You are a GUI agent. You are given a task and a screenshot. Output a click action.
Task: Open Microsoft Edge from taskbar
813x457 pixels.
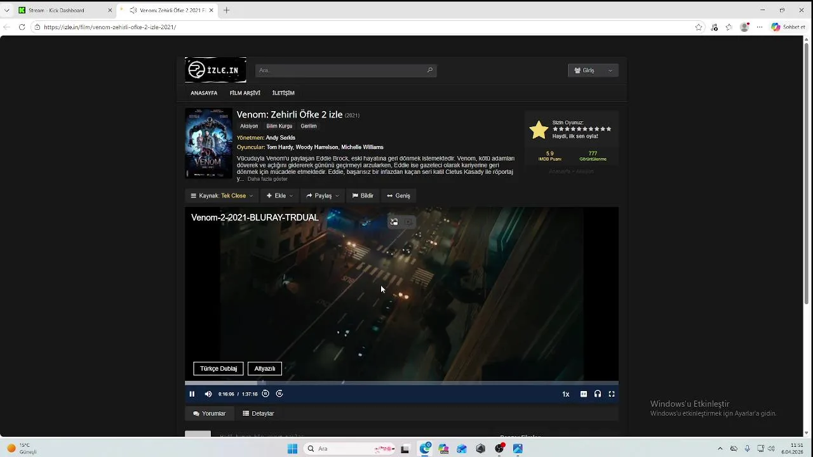(425, 449)
